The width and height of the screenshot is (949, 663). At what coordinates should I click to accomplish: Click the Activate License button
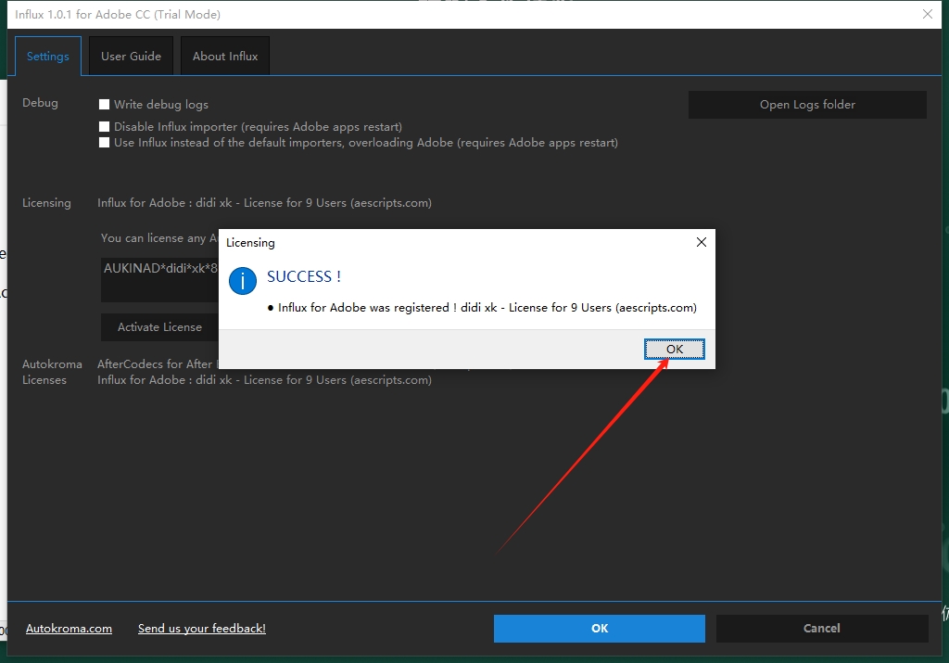pos(159,327)
